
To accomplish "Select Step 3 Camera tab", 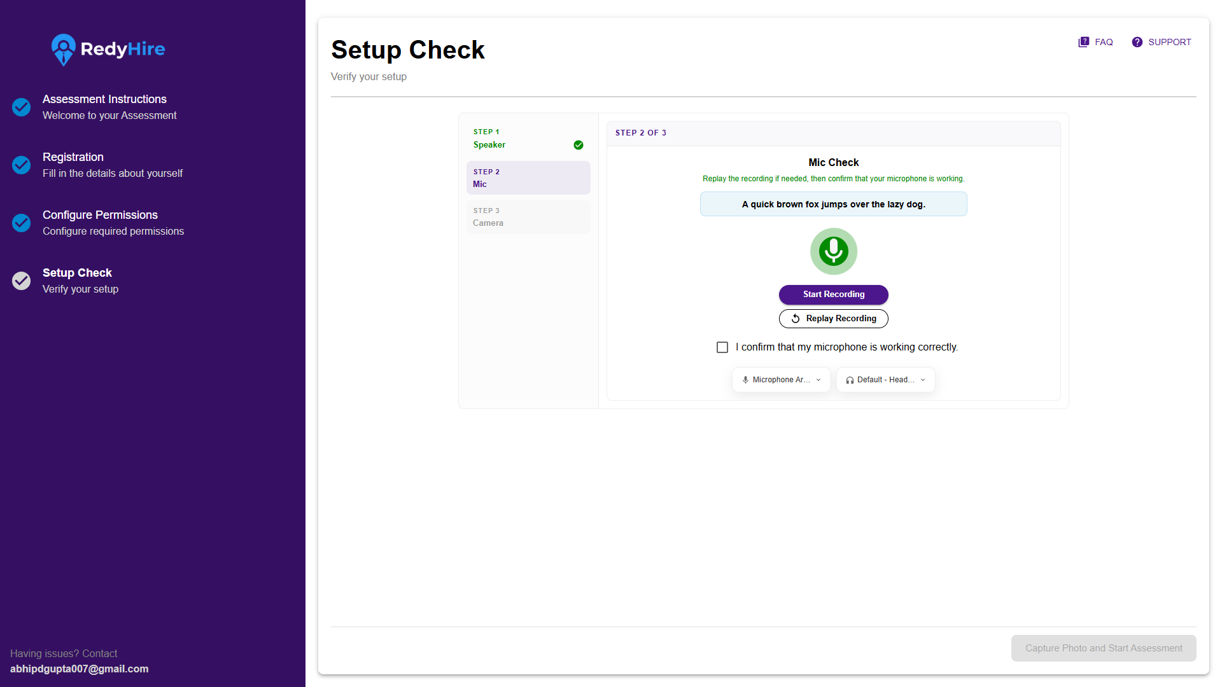I will (x=528, y=216).
